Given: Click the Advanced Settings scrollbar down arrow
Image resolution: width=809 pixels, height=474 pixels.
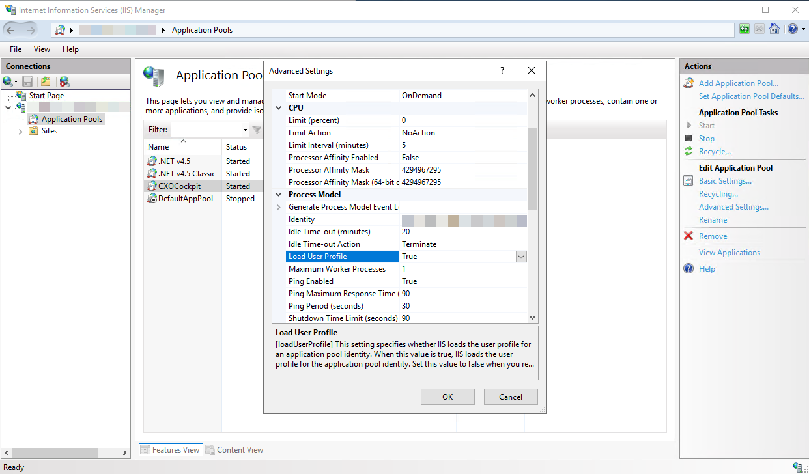Looking at the screenshot, I should coord(533,318).
